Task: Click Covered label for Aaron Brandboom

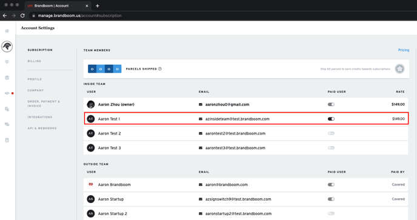Action: pos(398,185)
